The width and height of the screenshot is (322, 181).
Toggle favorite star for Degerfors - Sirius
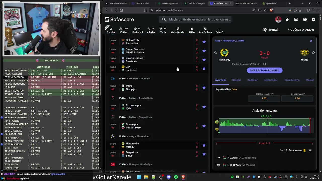point(204,154)
